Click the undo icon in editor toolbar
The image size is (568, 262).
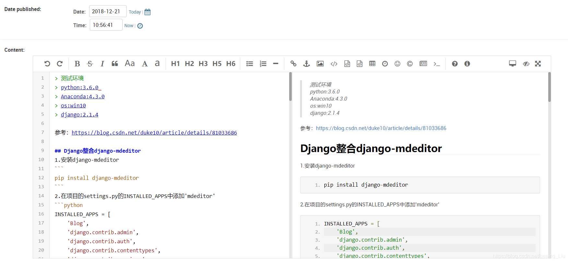tap(47, 64)
